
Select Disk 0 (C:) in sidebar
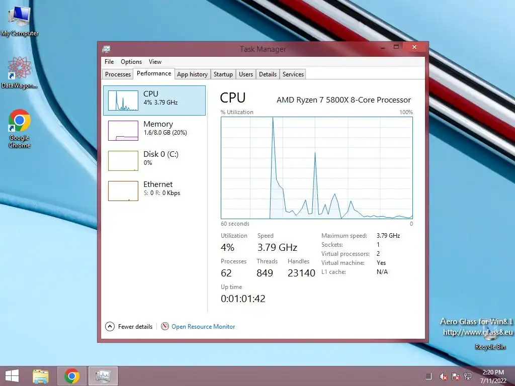(x=154, y=160)
